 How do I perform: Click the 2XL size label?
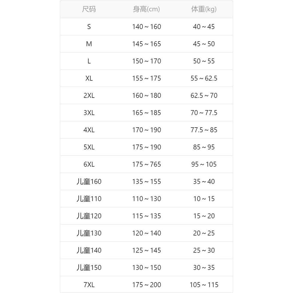89,96
